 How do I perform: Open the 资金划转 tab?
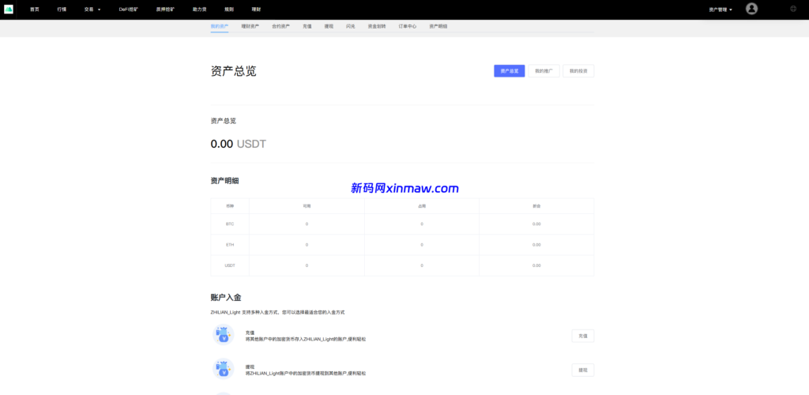377,26
